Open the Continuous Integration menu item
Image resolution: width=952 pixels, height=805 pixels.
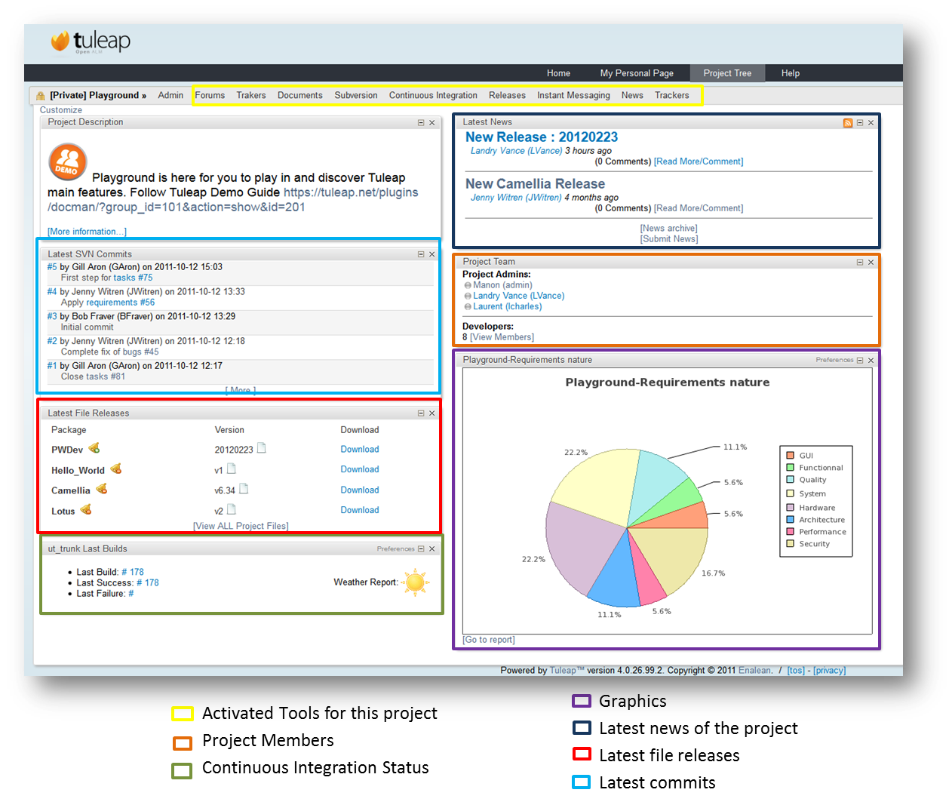click(x=433, y=96)
